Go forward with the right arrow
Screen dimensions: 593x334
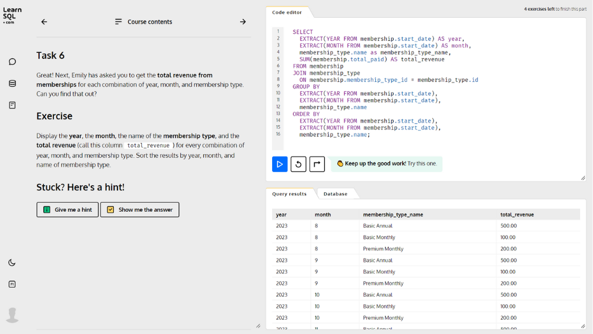(x=243, y=22)
